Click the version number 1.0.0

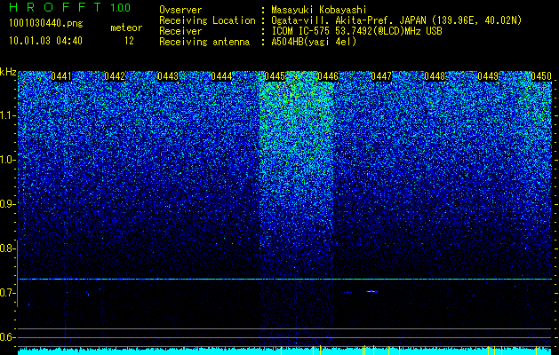[121, 8]
